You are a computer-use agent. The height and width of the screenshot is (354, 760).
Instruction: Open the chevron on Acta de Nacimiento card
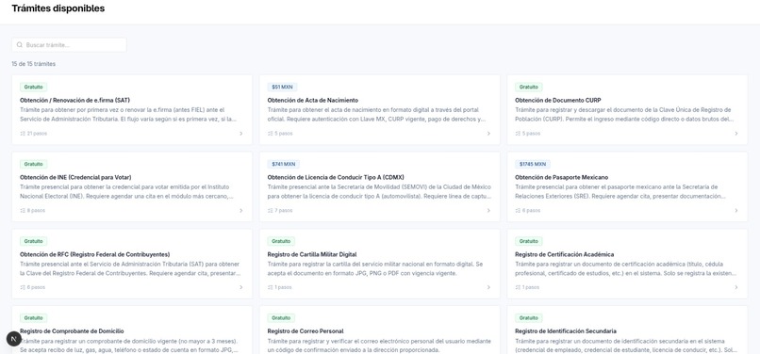pyautogui.click(x=488, y=134)
